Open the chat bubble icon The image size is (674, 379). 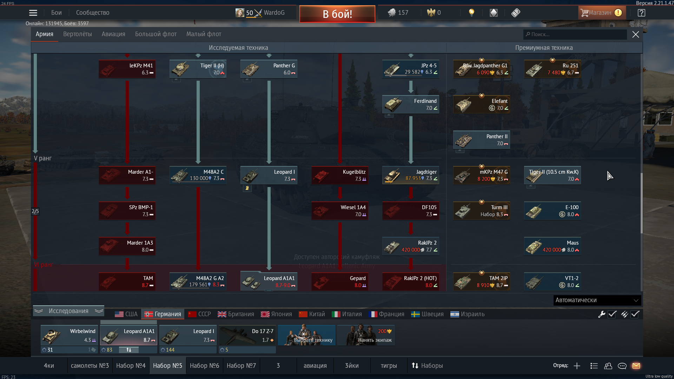[622, 366]
